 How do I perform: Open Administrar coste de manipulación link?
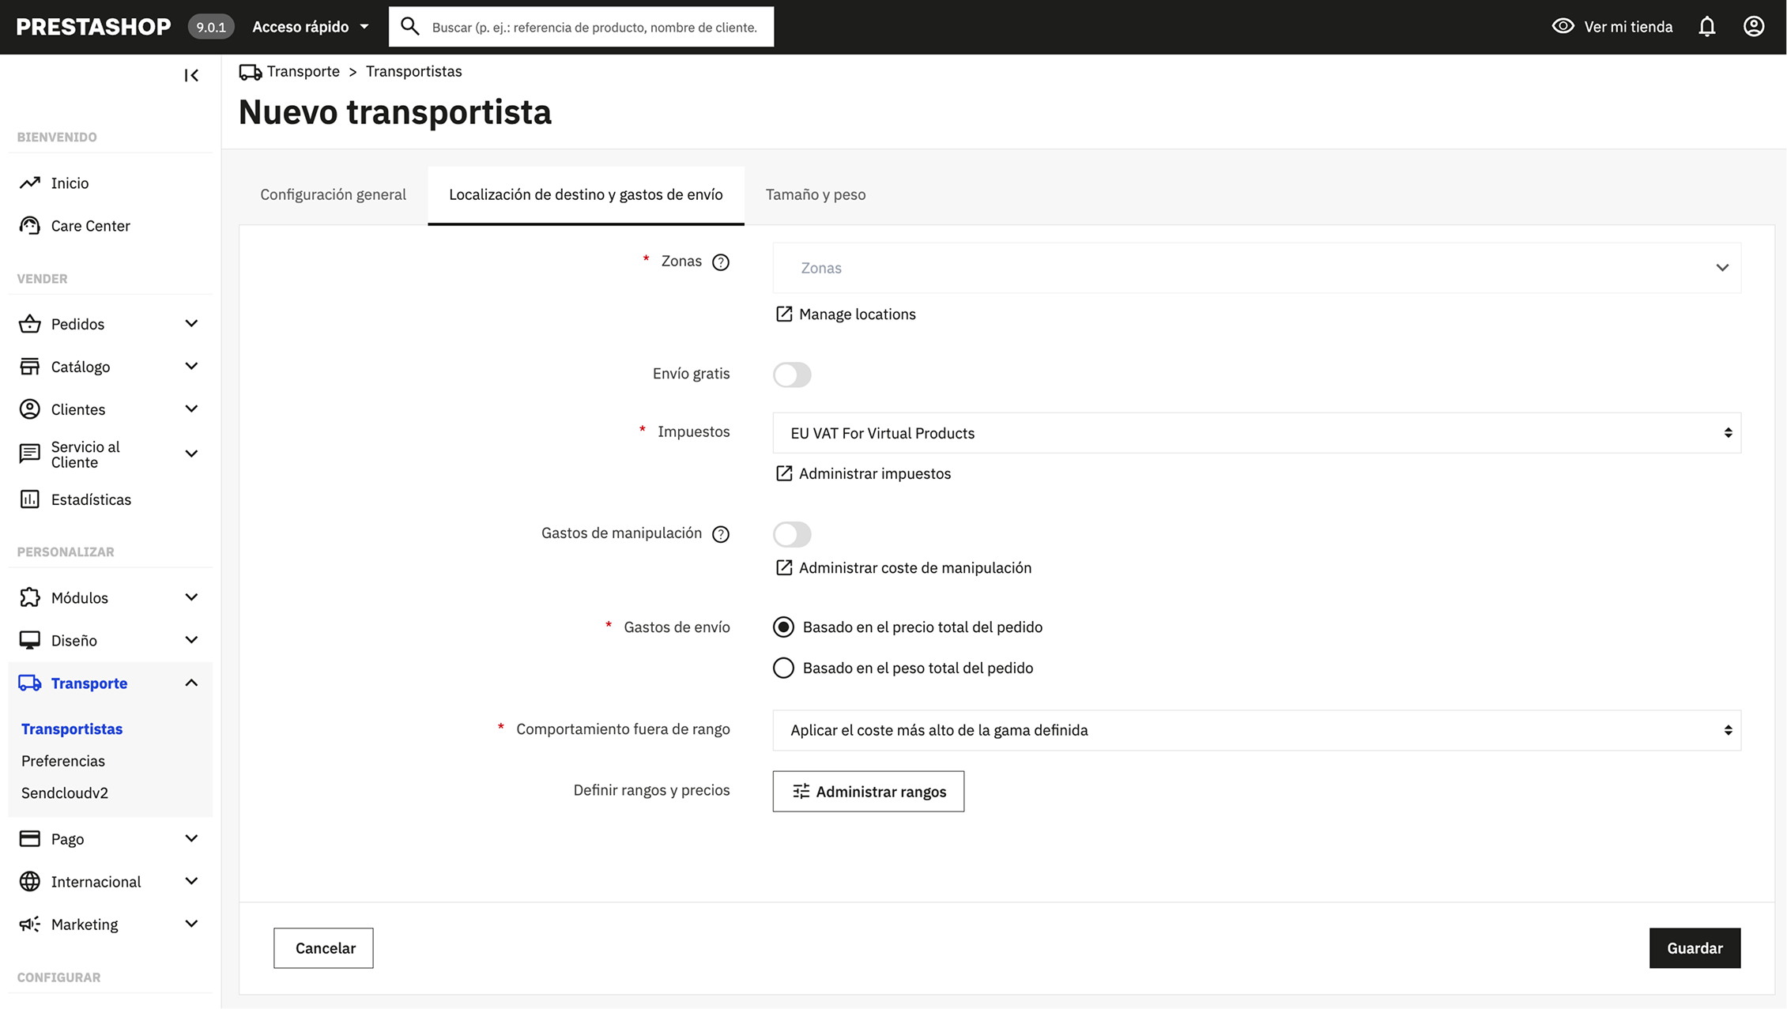(915, 567)
